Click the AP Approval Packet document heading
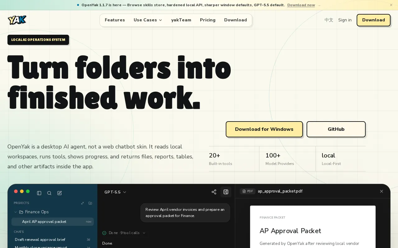 coord(290,231)
